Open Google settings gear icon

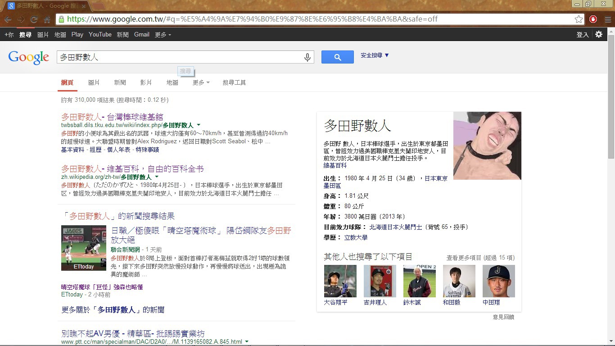[599, 34]
